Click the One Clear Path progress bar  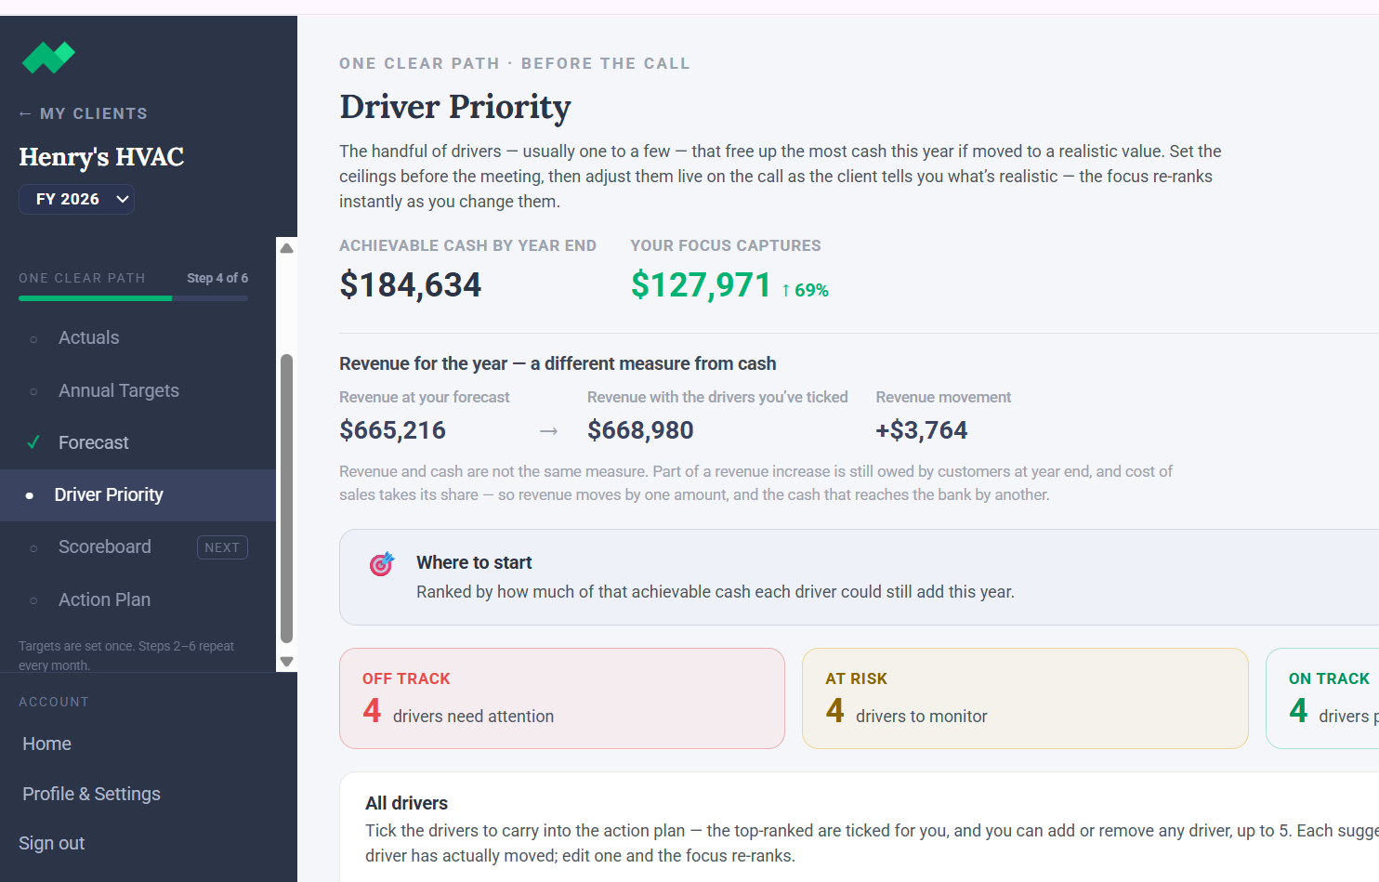pyautogui.click(x=133, y=298)
